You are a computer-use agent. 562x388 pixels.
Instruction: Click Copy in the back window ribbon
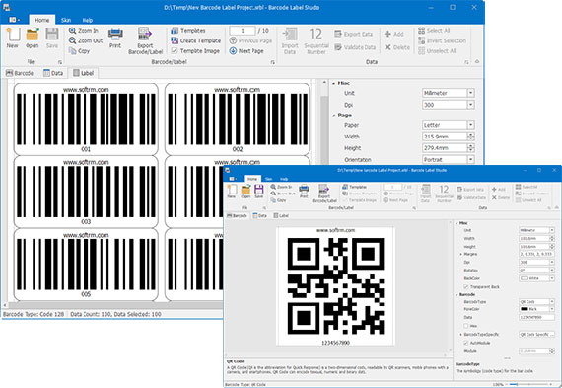pos(79,51)
